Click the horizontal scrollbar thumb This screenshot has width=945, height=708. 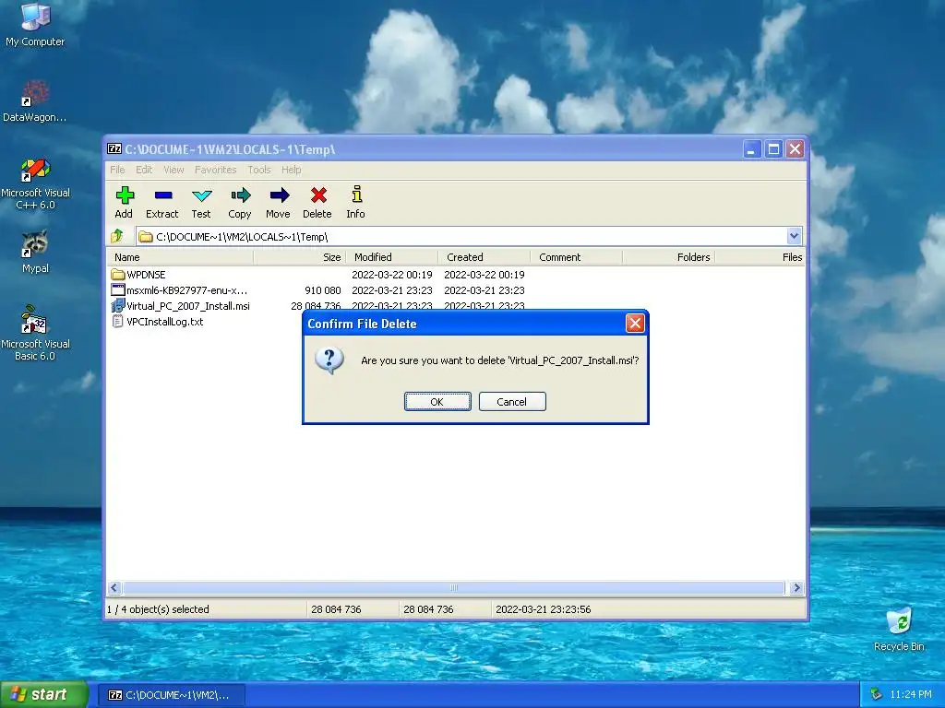point(454,587)
